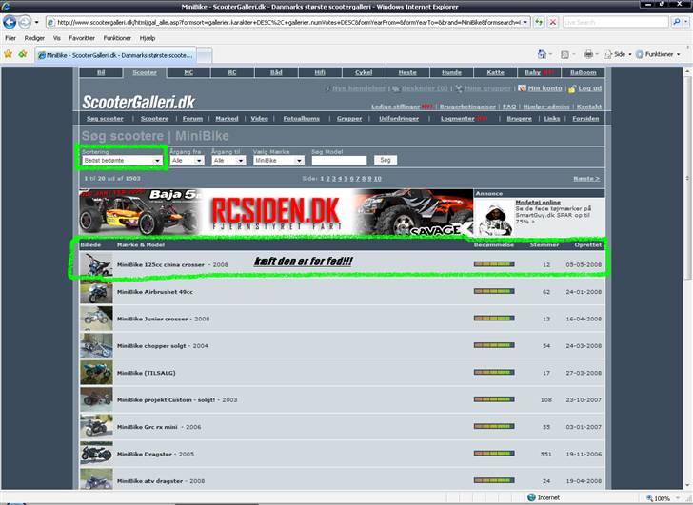Click the Print toolbar icon

point(588,54)
